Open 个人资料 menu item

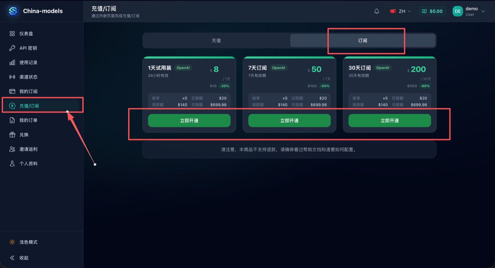tap(41, 163)
